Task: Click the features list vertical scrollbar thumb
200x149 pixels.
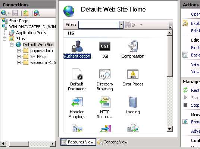Action: (169, 56)
